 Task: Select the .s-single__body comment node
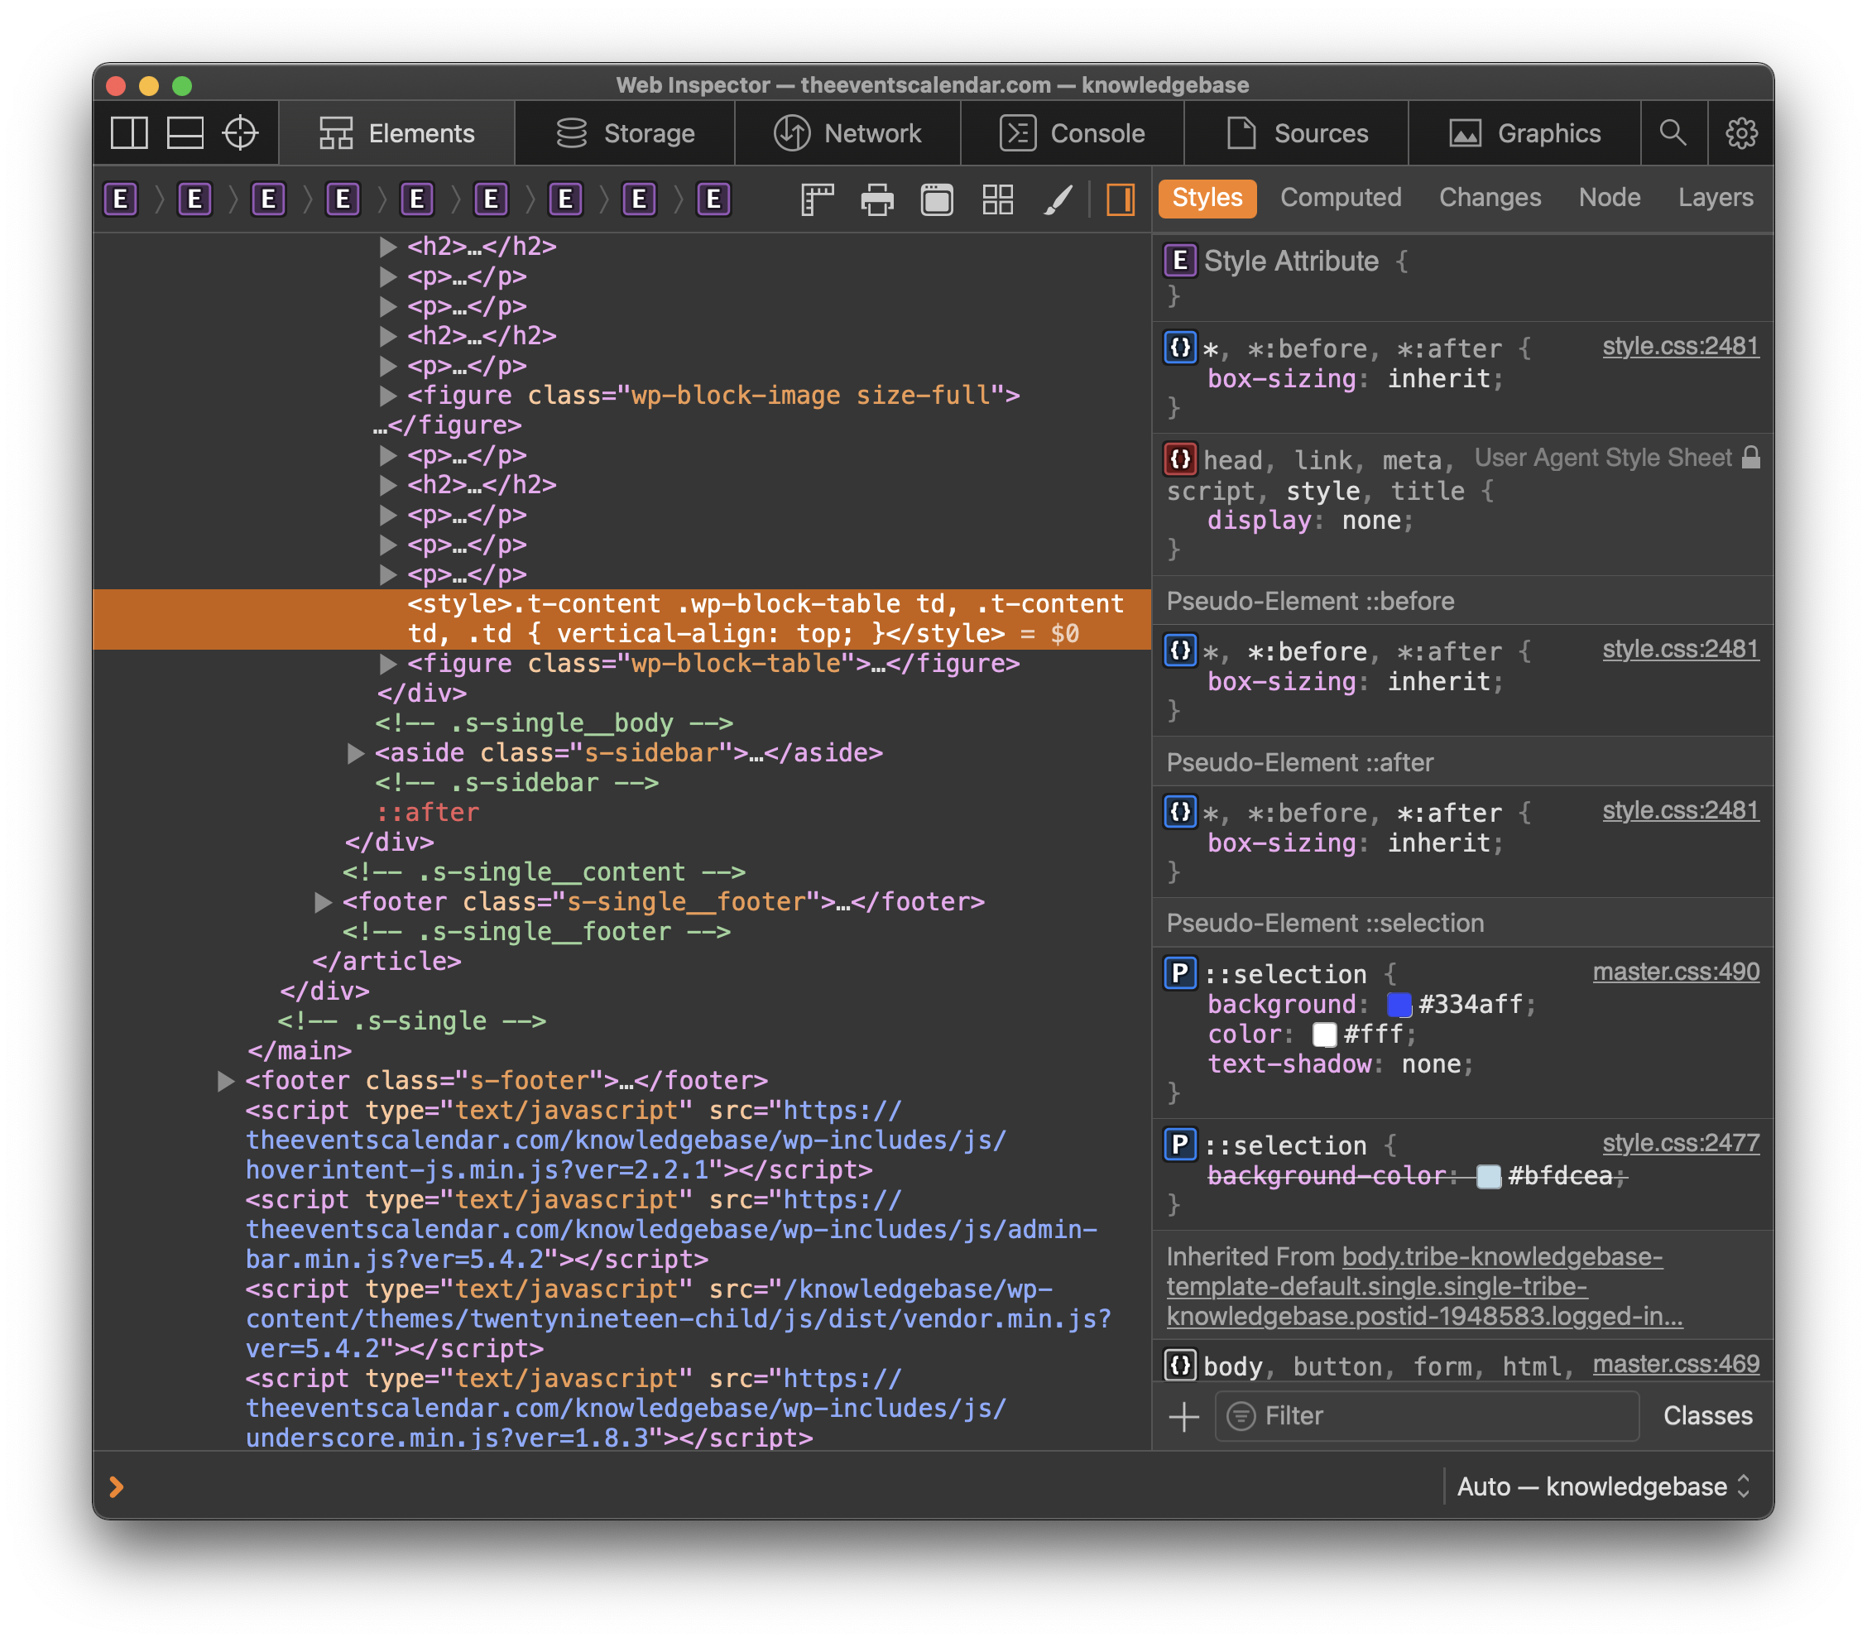[x=554, y=723]
